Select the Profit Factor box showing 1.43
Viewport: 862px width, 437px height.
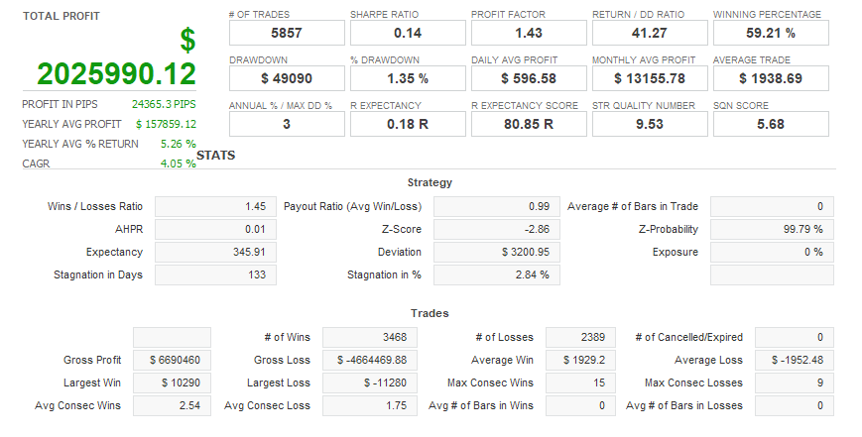(528, 33)
